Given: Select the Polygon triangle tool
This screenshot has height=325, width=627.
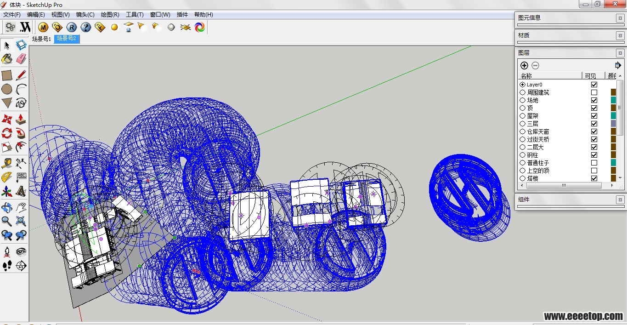Looking at the screenshot, I should click(7, 103).
